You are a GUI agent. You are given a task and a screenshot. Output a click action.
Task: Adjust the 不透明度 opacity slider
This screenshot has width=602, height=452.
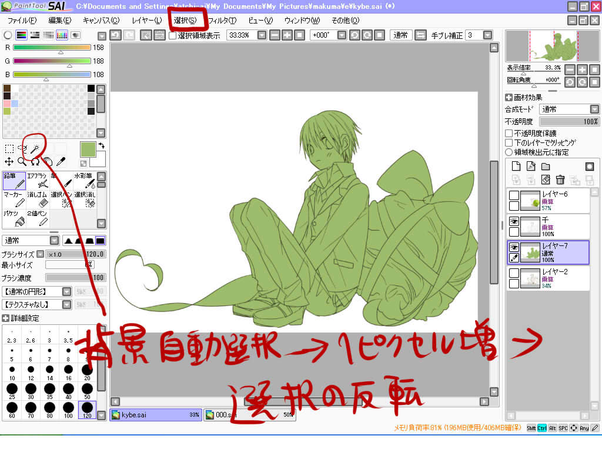click(569, 121)
